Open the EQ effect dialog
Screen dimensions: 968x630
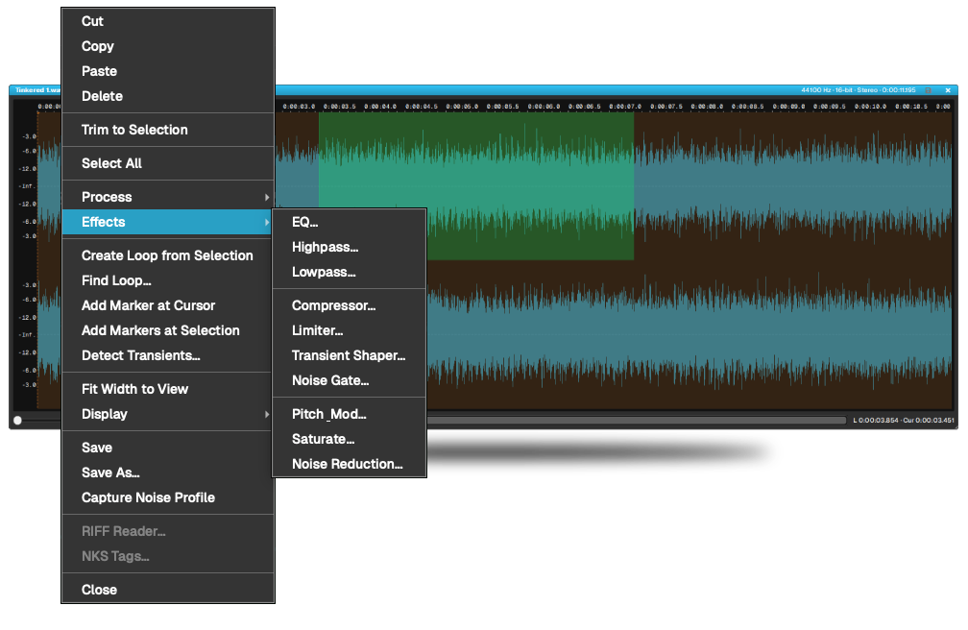pos(350,222)
